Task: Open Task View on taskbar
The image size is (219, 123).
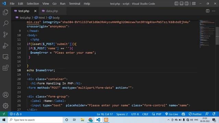Action: pyautogui.click(x=74, y=120)
